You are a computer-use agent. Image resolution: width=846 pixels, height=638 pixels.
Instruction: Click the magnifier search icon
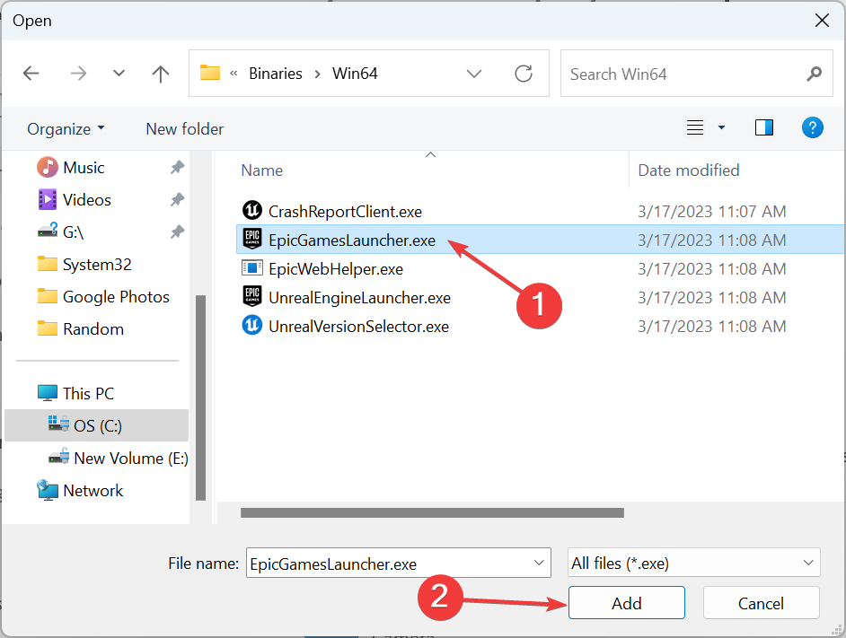814,74
